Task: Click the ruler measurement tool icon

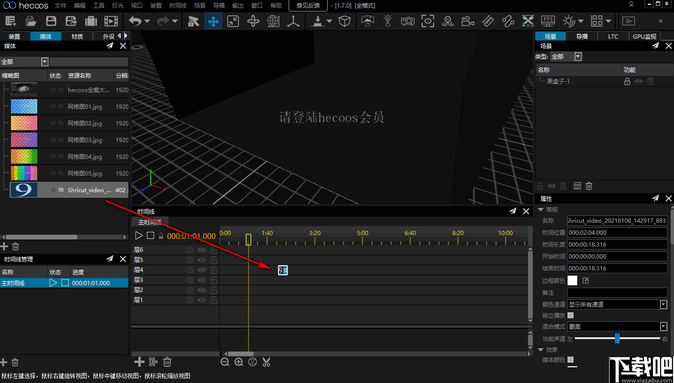Action: [487, 21]
